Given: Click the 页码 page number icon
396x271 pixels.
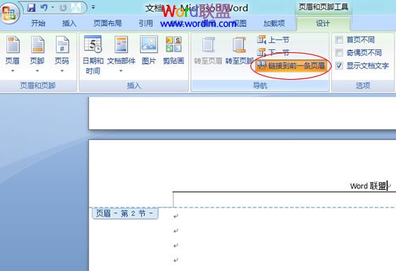Looking at the screenshot, I should pyautogui.click(x=62, y=45).
